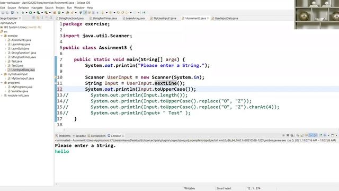Open the Project menu
The image size is (339, 191).
60,7
